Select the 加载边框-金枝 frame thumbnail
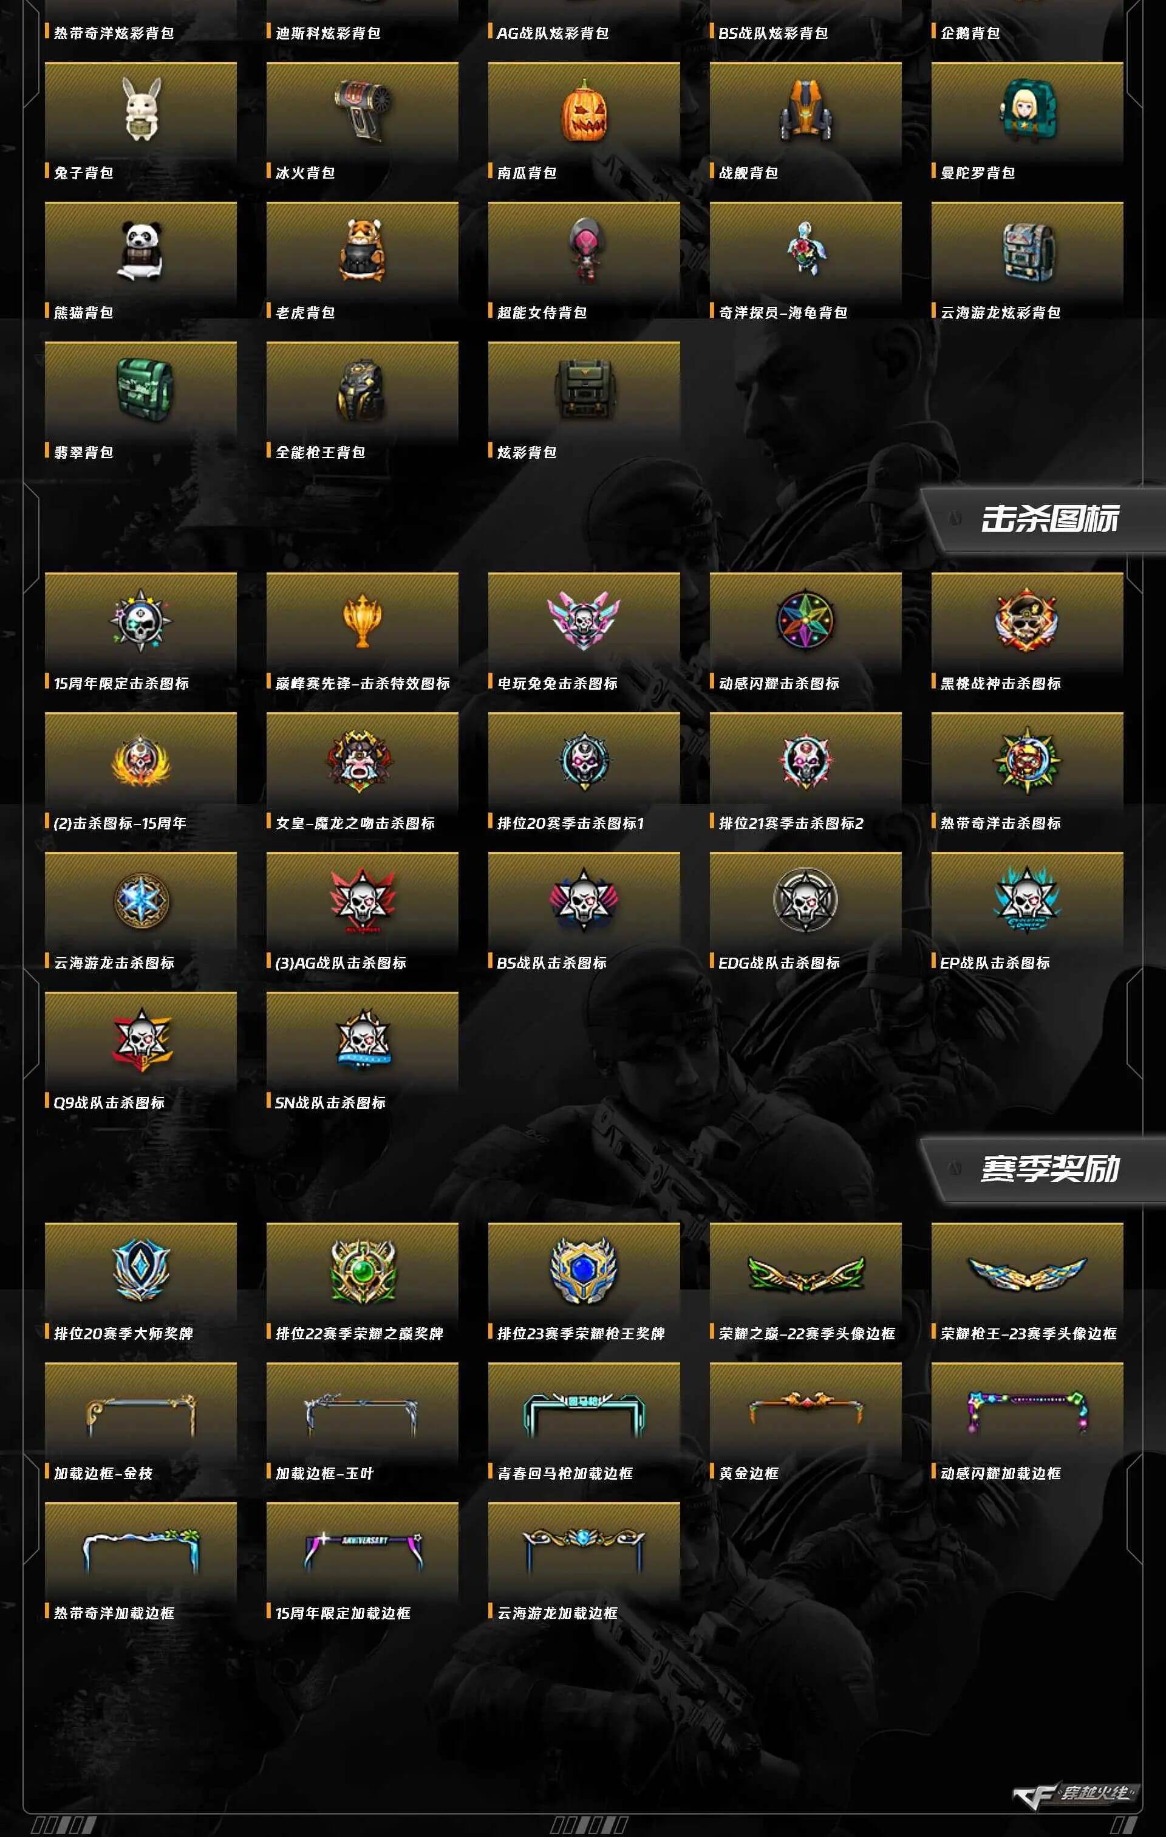The width and height of the screenshot is (1166, 1837). point(141,1413)
